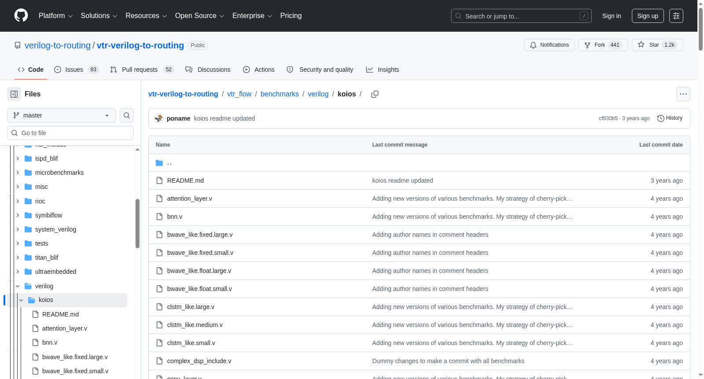Image resolution: width=704 pixels, height=379 pixels.
Task: Open the verilog-to-routing organization link
Action: [x=58, y=45]
